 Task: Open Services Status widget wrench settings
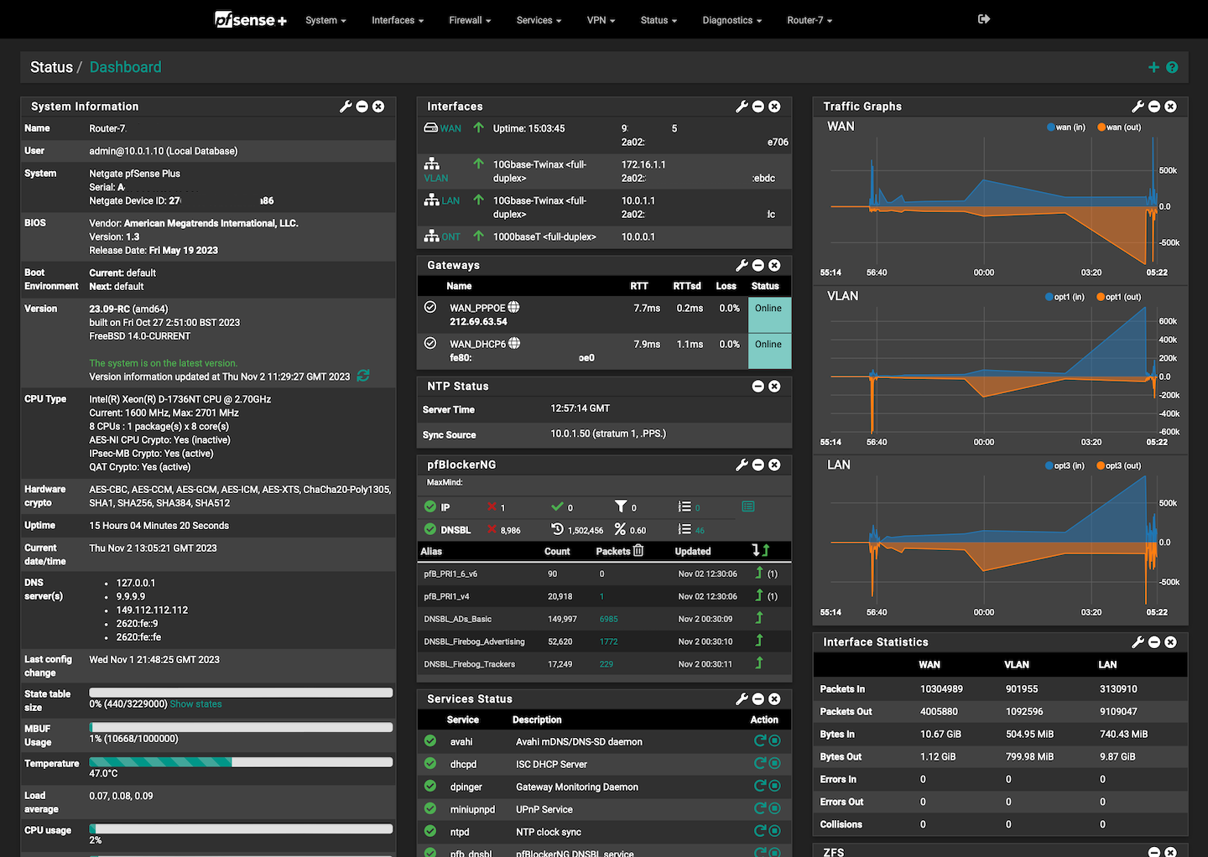(x=742, y=699)
